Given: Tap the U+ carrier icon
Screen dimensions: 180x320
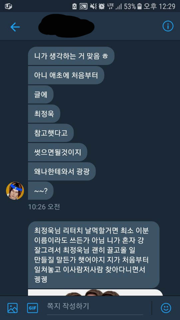Looking at the screenshot, I should [8, 7].
